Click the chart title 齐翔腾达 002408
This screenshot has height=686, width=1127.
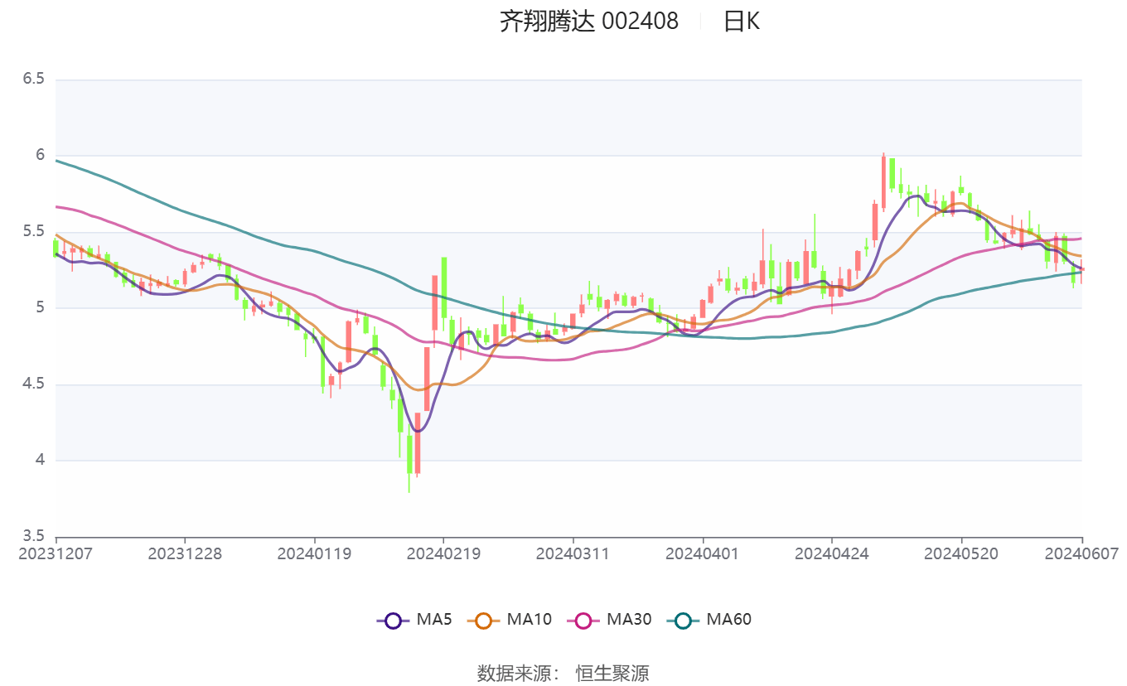tap(588, 22)
